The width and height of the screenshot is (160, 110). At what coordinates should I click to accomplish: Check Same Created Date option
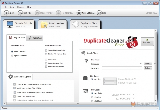(x=46, y=63)
